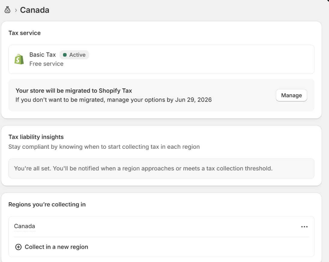Click 'Your store will be migrated to Shopify Tax' heading
The height and width of the screenshot is (262, 329).
coord(74,91)
